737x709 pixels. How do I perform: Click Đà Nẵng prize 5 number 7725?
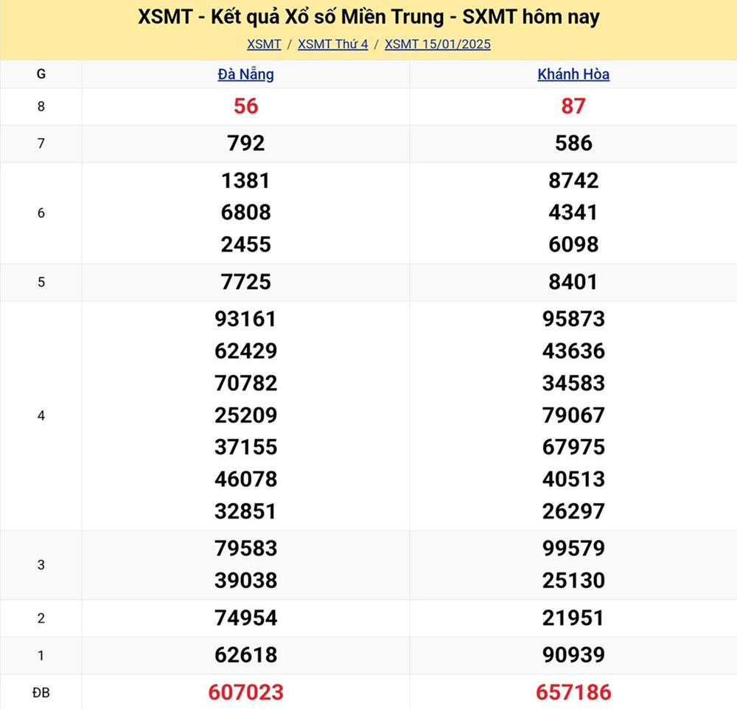[x=245, y=282]
